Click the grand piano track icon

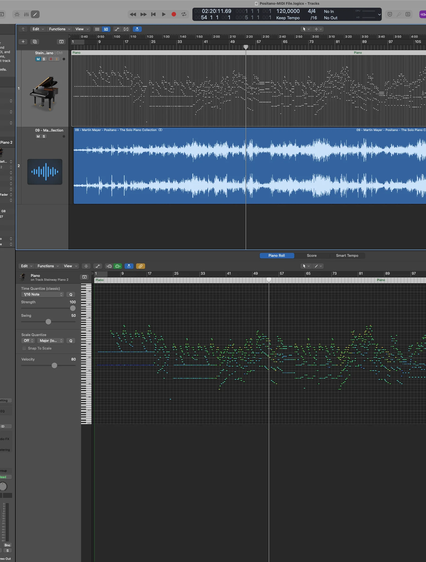(x=44, y=94)
